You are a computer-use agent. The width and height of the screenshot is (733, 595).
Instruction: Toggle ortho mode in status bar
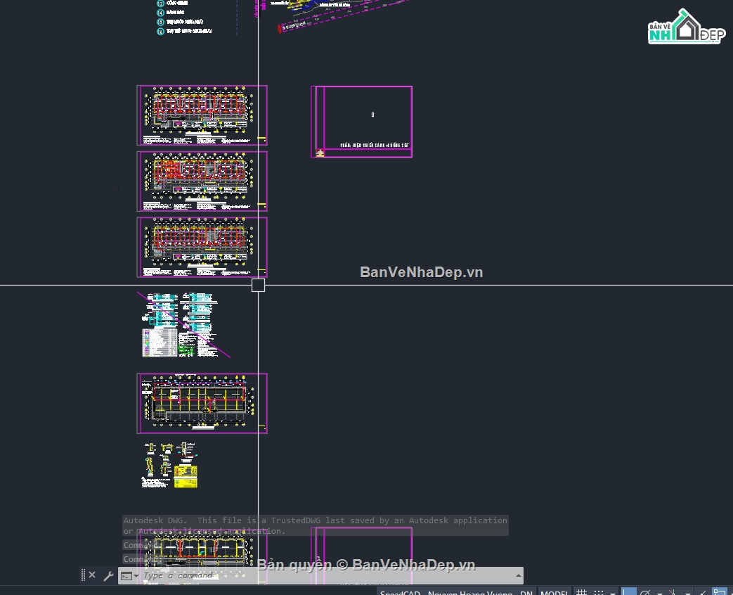(x=629, y=591)
